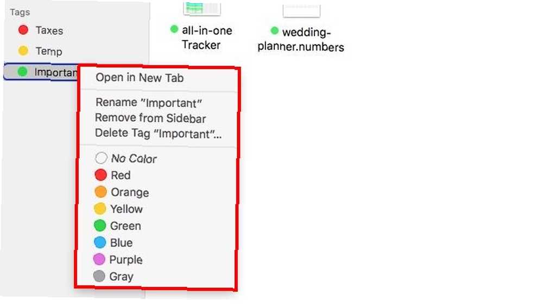The image size is (543, 307).
Task: Click the yellow dot beside Temp
Action: coord(23,51)
